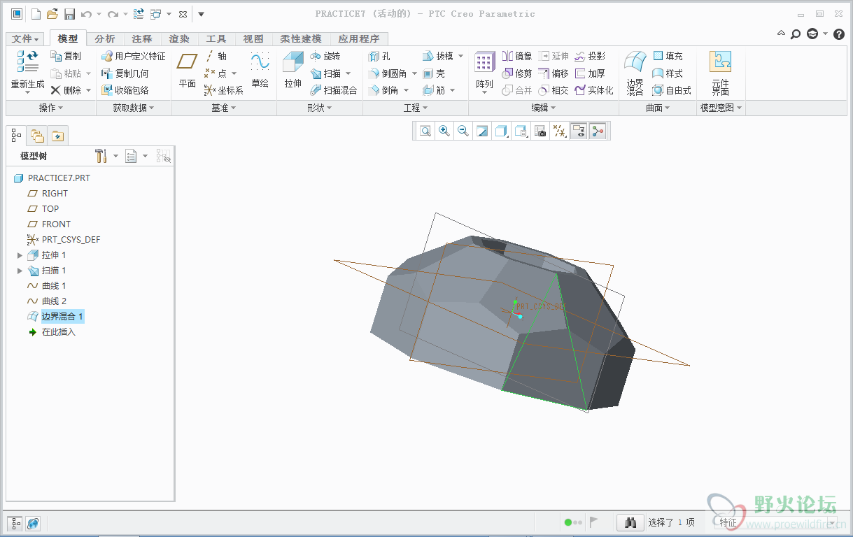The height and width of the screenshot is (537, 853).
Task: Switch to the 渲染 ribbon tab
Action: click(x=179, y=39)
